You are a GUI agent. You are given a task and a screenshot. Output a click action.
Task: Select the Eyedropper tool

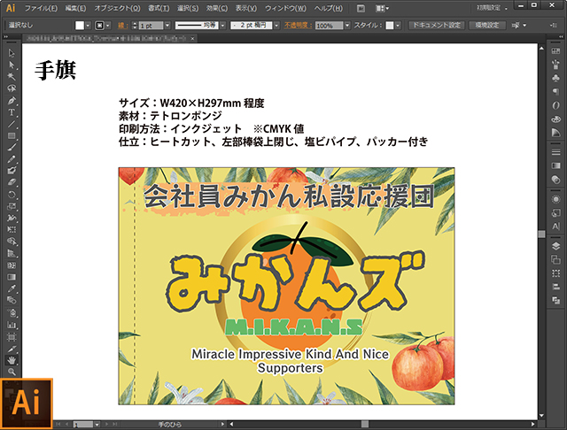click(12, 288)
